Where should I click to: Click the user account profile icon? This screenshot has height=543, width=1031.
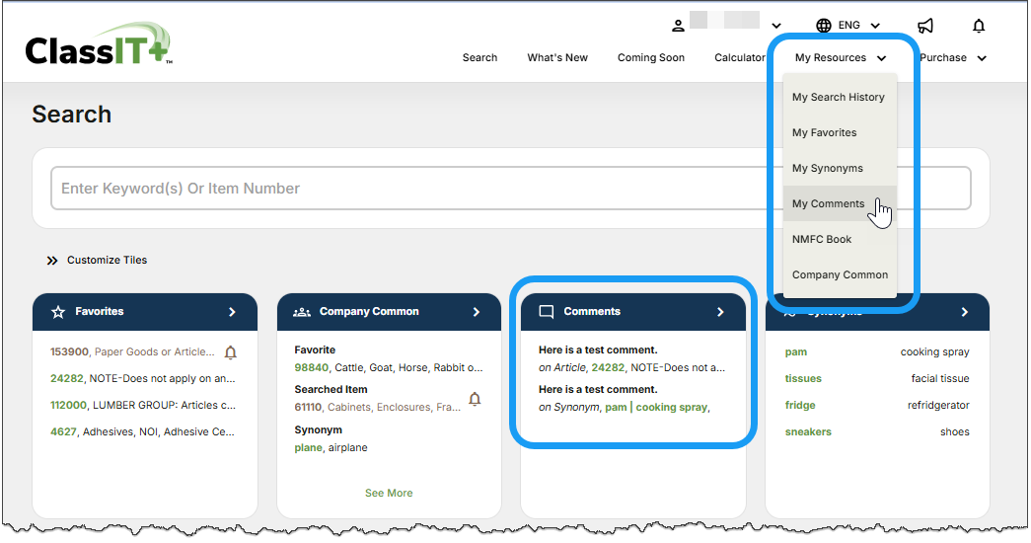pyautogui.click(x=678, y=26)
